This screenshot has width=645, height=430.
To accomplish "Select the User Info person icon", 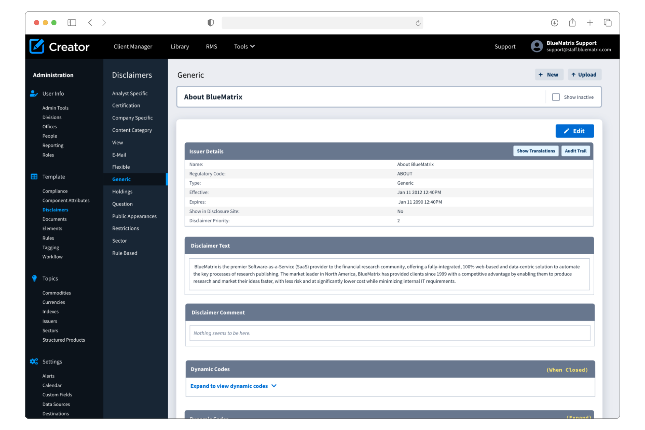I will 34,93.
